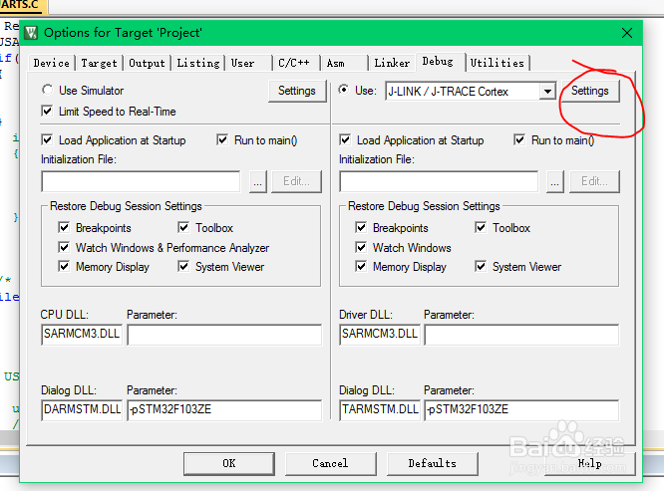Screen dimensions: 664x491
Task: Click the TARMSTM.DLL Dialog DLL field
Action: tap(380, 410)
